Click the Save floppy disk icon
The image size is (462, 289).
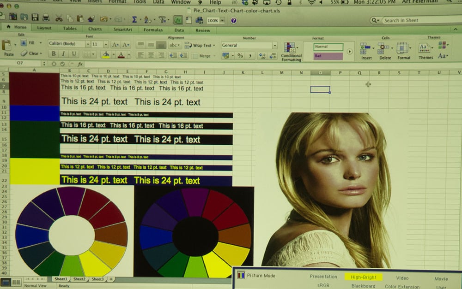click(x=34, y=18)
